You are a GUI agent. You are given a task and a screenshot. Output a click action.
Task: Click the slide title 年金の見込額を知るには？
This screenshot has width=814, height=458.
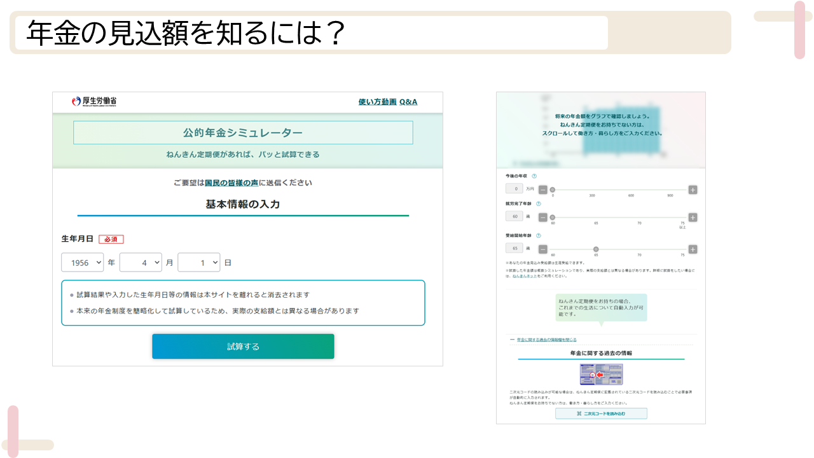[x=186, y=33]
